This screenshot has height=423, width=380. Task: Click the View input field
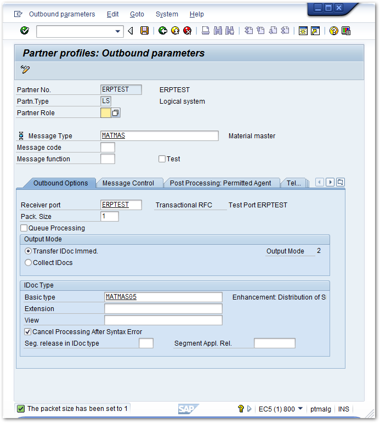pyautogui.click(x=163, y=320)
